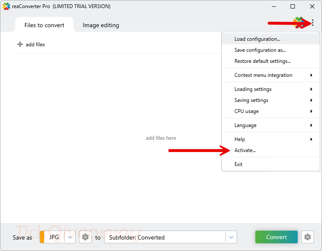Image resolution: width=322 pixels, height=251 pixels.
Task: Select Restore default settings... entry
Action: (x=271, y=61)
